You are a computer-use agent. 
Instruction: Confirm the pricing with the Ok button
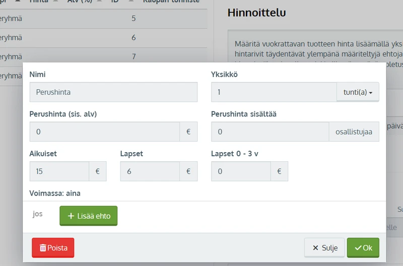pos(363,248)
